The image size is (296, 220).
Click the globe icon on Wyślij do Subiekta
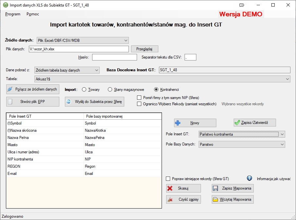click(x=69, y=102)
